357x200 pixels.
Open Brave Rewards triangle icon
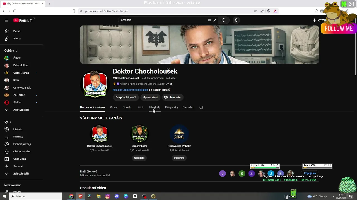[275, 11]
